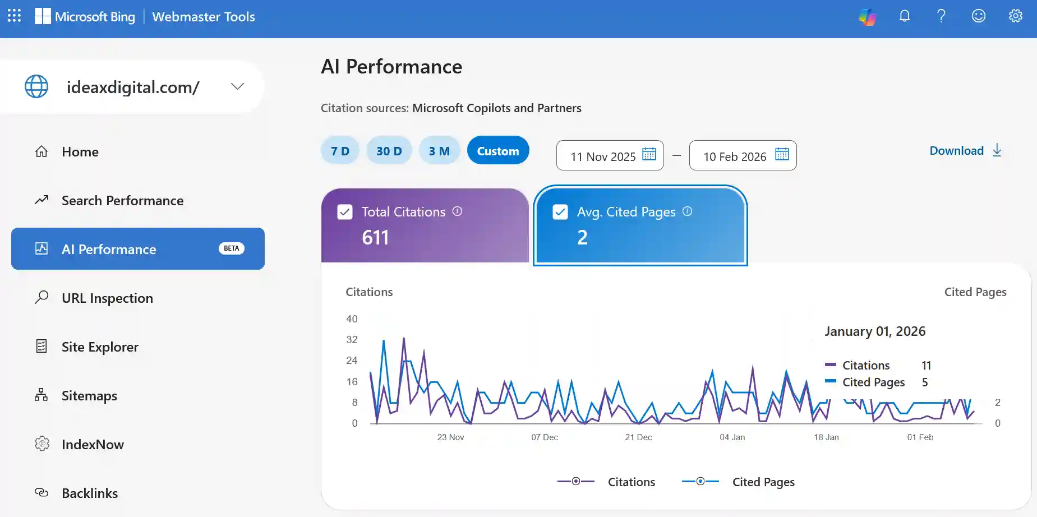Click the URL Inspection magnifier icon
This screenshot has height=517, width=1037.
click(42, 297)
